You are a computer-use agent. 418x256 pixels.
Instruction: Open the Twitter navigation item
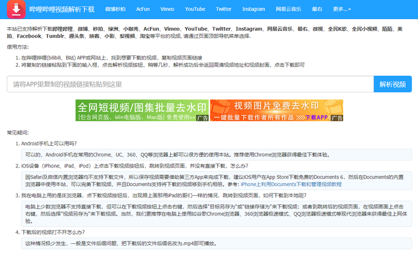(224, 9)
